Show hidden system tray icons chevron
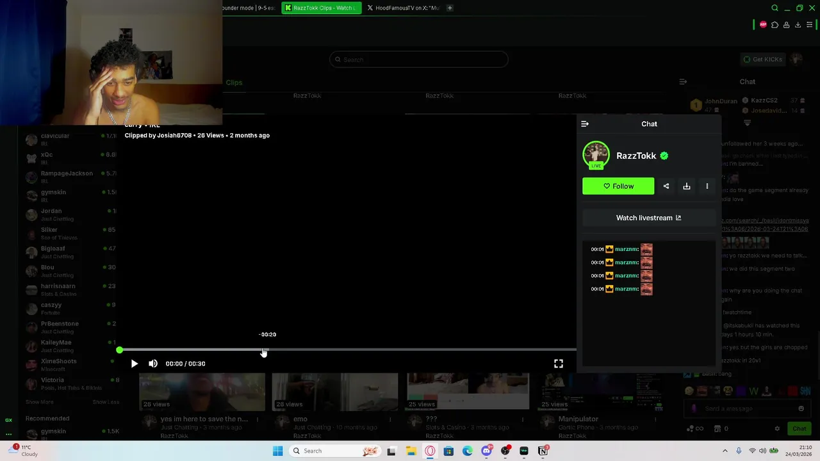The height and width of the screenshot is (461, 820). [725, 451]
